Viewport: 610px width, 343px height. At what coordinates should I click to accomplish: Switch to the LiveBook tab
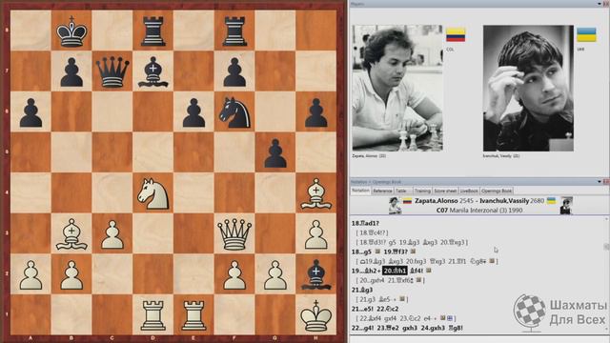469,191
